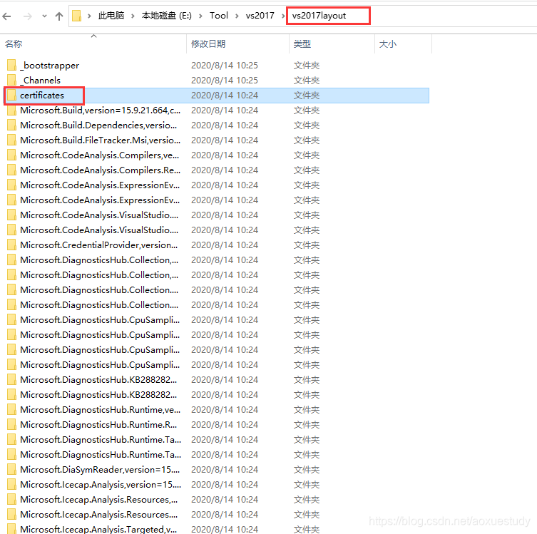Viewport: 537px width, 534px height.
Task: Select Microsoft.DiagnosticsHub.Runtime,ve... folder name
Action: click(100, 410)
